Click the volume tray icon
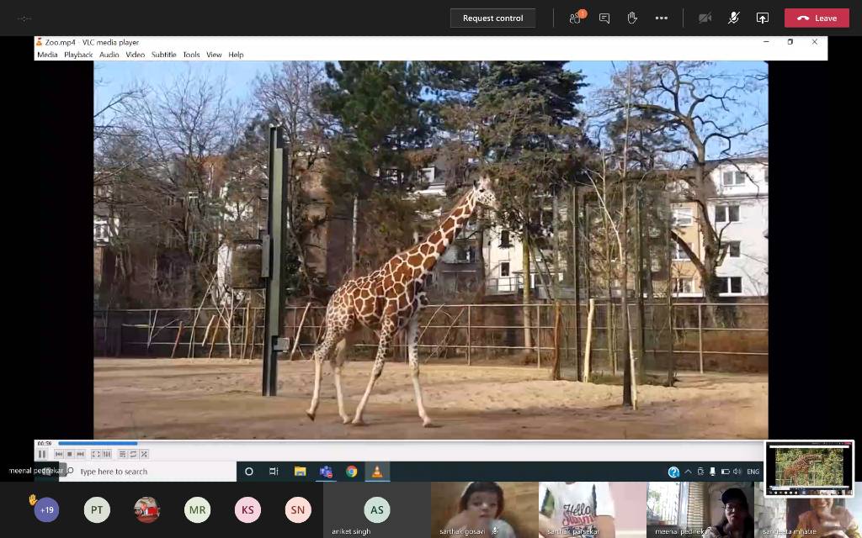Screen dimensions: 862x538 [737, 472]
